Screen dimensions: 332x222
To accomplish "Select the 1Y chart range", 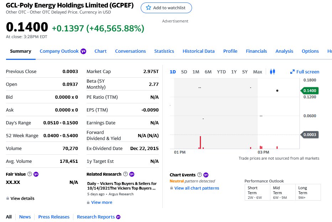I will [x=234, y=72].
